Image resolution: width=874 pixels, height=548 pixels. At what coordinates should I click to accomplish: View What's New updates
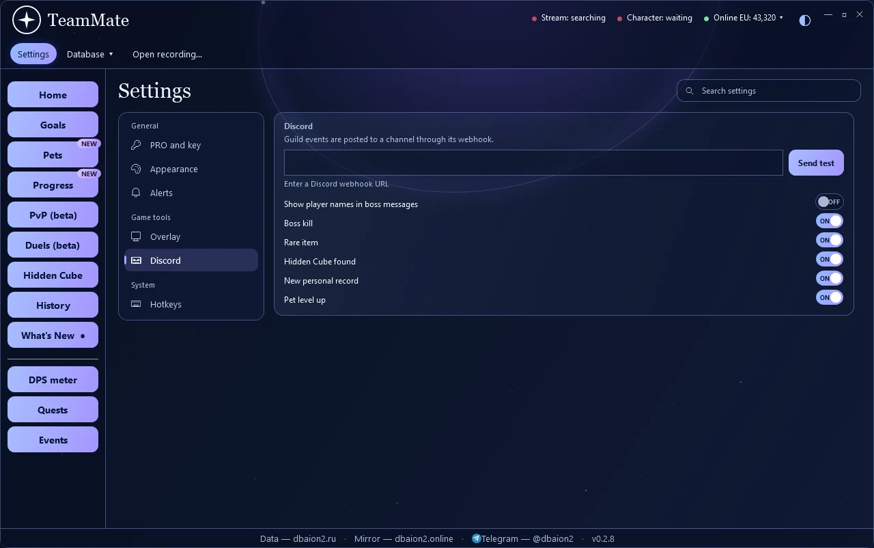coord(53,335)
